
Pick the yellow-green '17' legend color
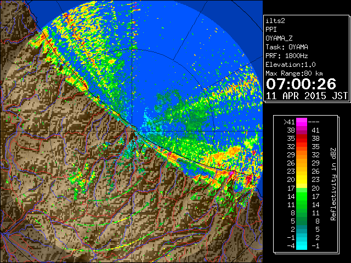pos(302,188)
